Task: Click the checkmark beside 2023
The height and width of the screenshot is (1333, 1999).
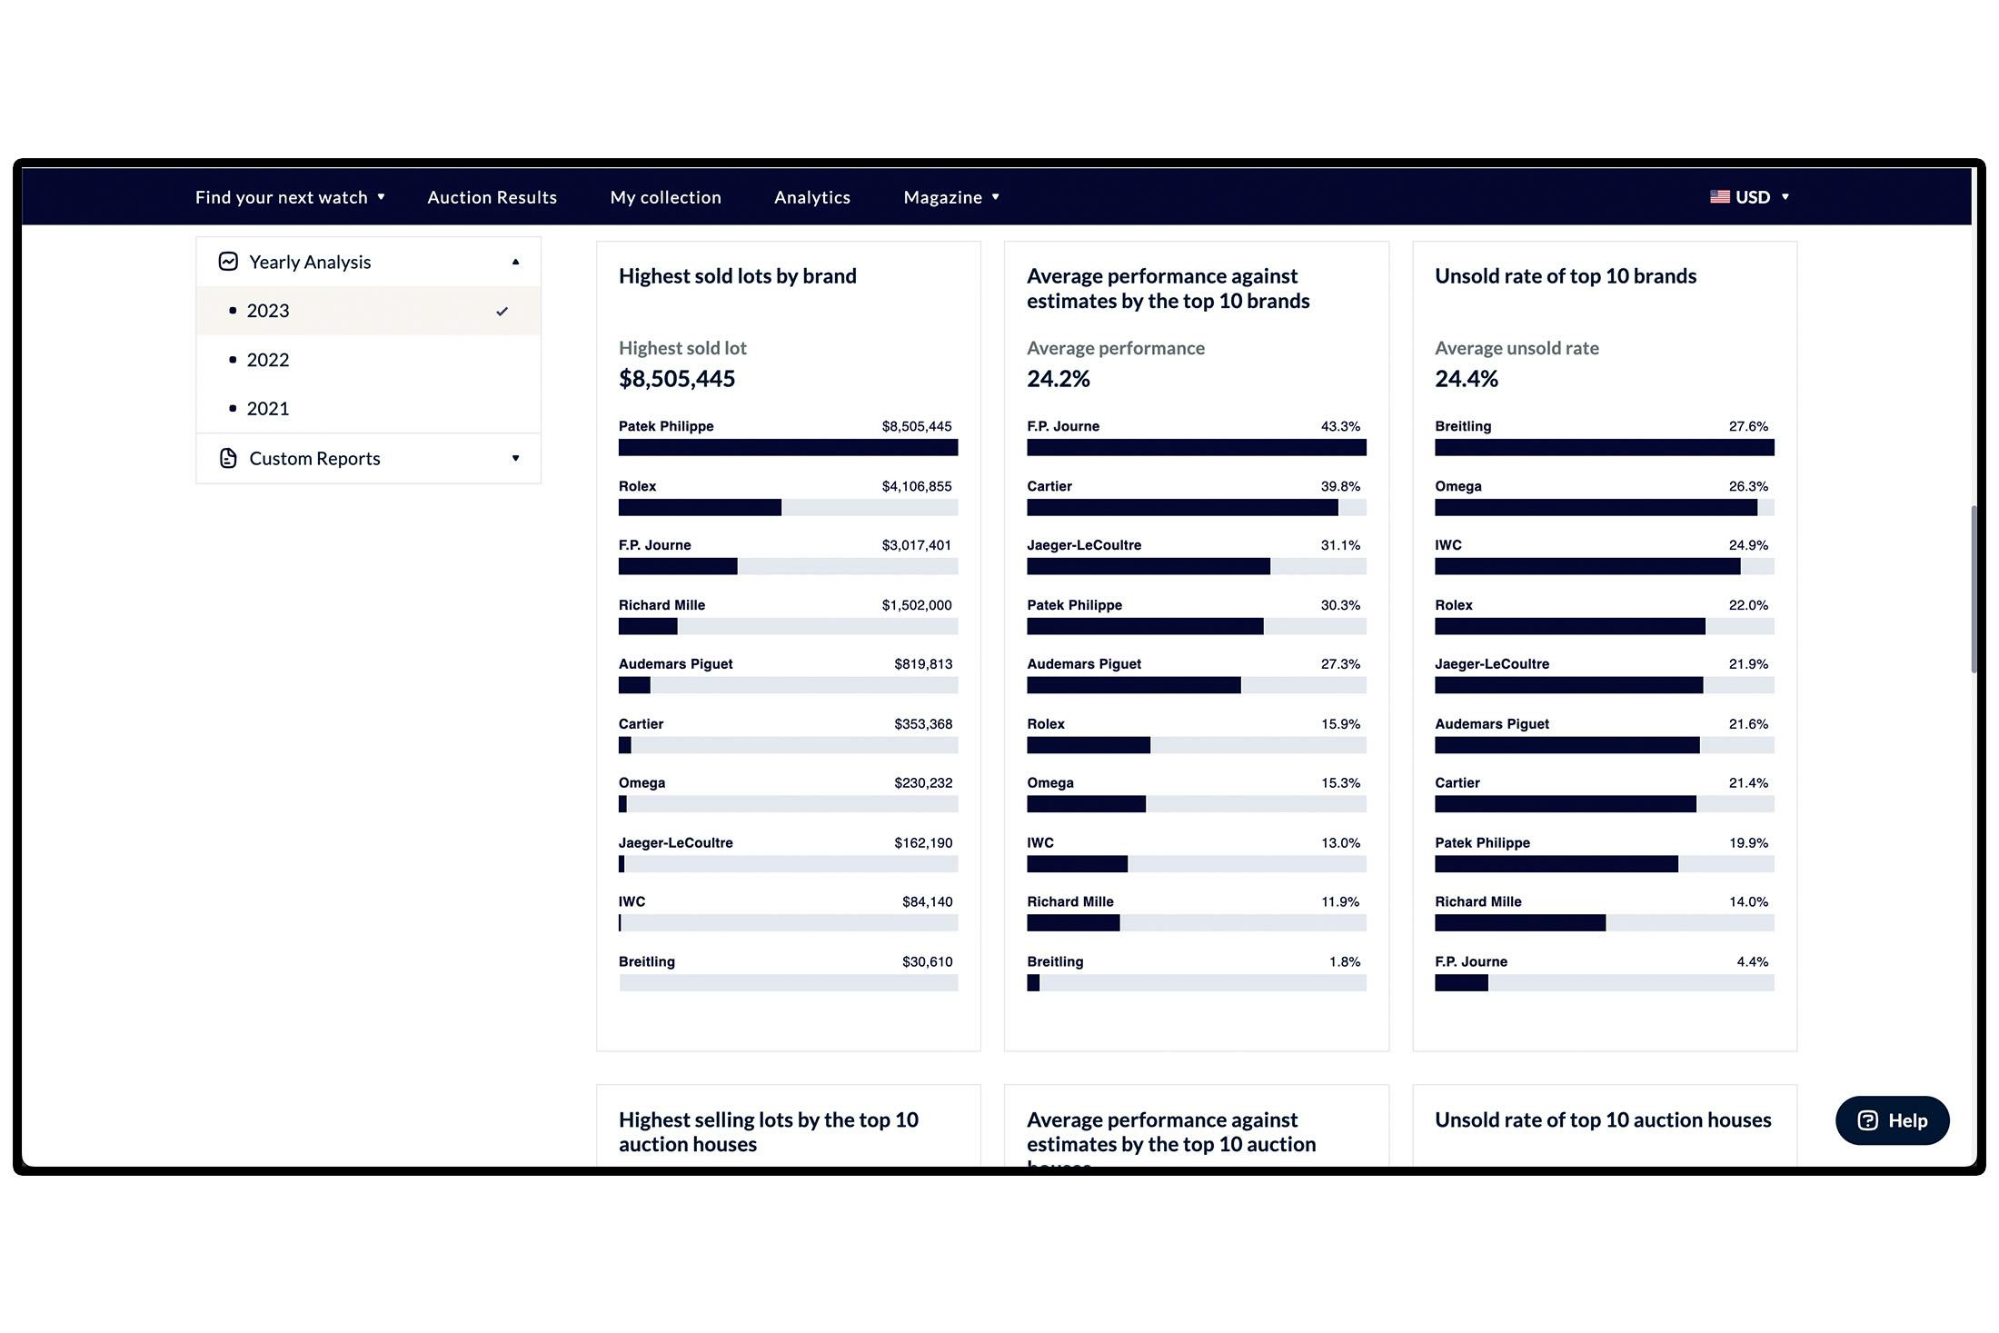Action: (x=502, y=312)
